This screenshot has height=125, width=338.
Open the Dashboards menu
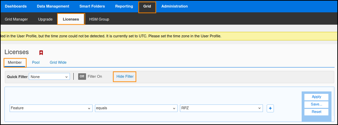click(x=16, y=6)
